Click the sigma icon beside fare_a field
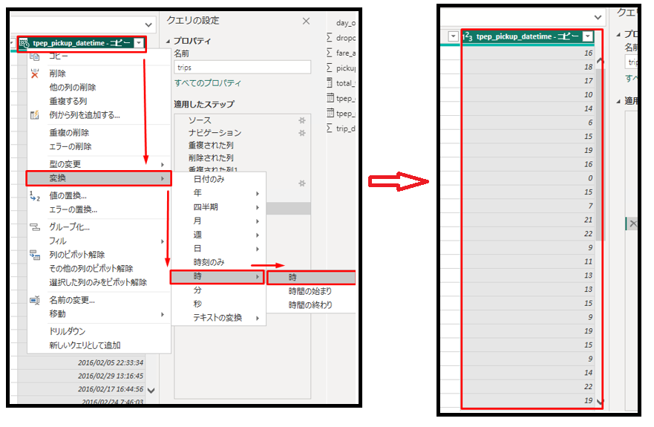 coord(330,53)
